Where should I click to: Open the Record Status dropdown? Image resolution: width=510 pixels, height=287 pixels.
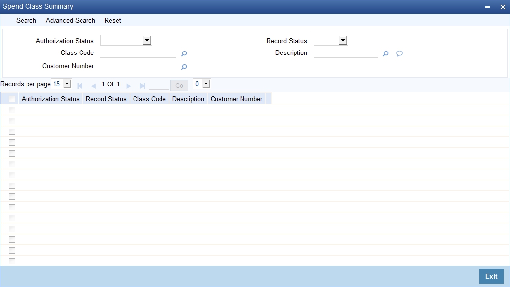point(330,40)
